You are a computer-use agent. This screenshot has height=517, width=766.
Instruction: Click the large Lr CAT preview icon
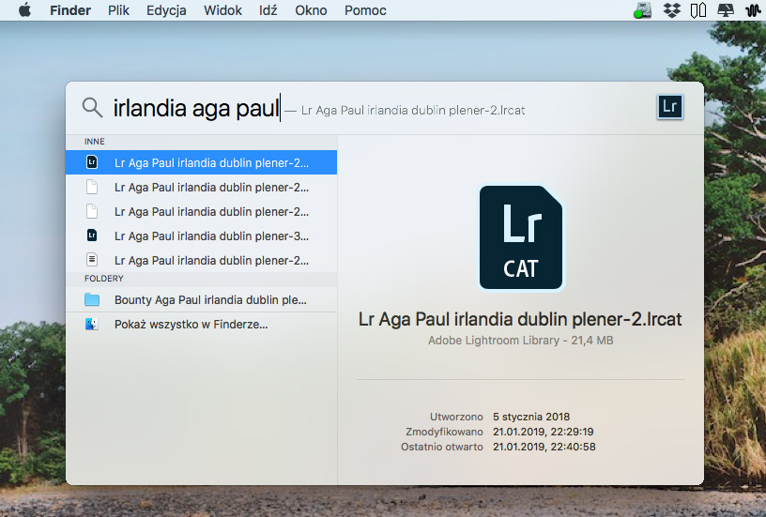[520, 237]
